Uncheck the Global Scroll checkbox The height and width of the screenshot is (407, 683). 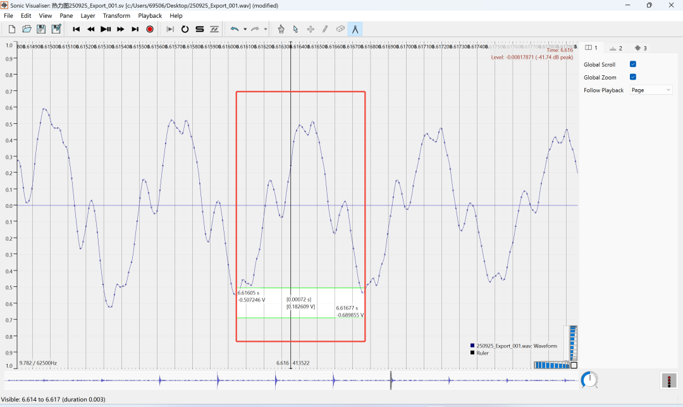[633, 64]
